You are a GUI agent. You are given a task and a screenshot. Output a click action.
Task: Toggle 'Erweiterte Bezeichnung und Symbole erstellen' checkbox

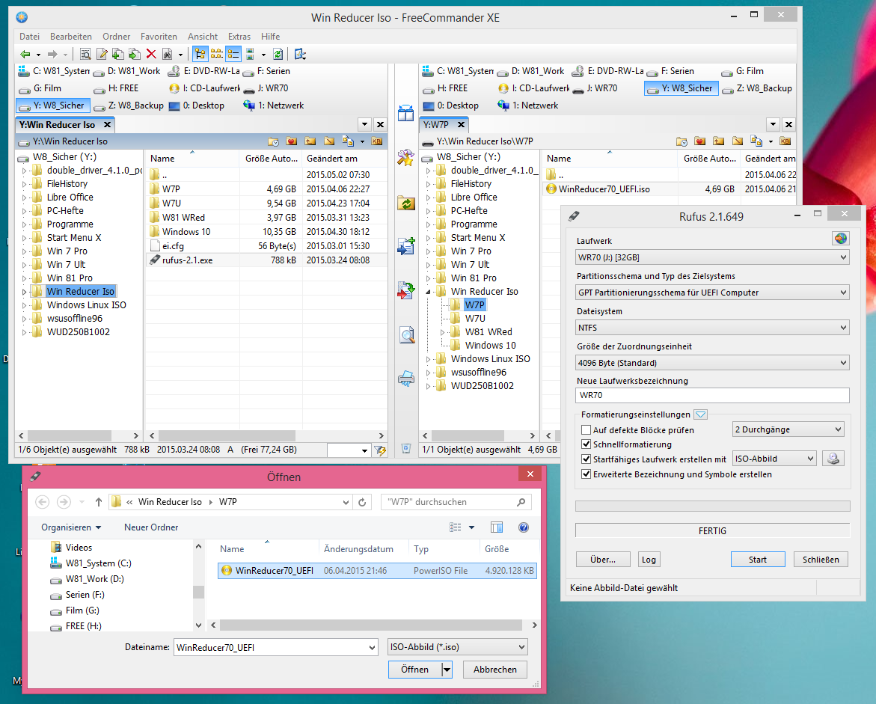586,474
